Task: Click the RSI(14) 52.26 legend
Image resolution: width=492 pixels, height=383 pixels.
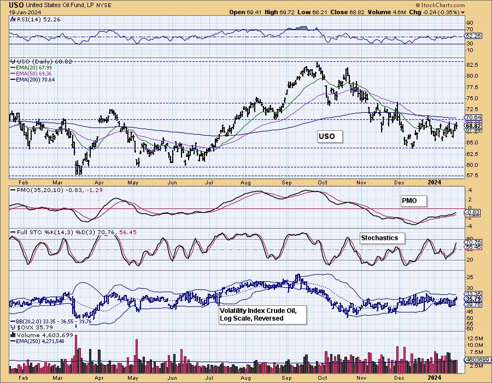Action: click(38, 19)
